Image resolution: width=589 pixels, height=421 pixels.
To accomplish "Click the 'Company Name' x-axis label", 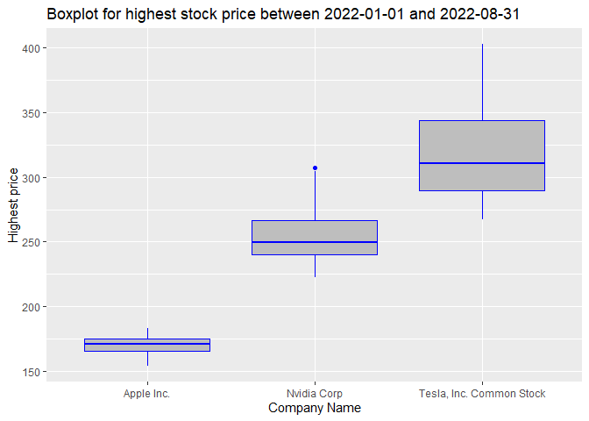I will 314,408.
